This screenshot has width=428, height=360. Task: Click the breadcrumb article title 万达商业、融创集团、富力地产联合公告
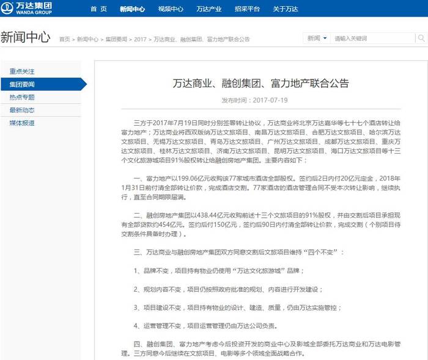click(x=201, y=39)
